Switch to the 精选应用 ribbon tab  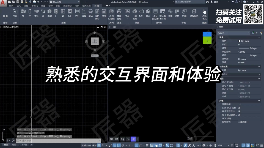click(x=86, y=6)
